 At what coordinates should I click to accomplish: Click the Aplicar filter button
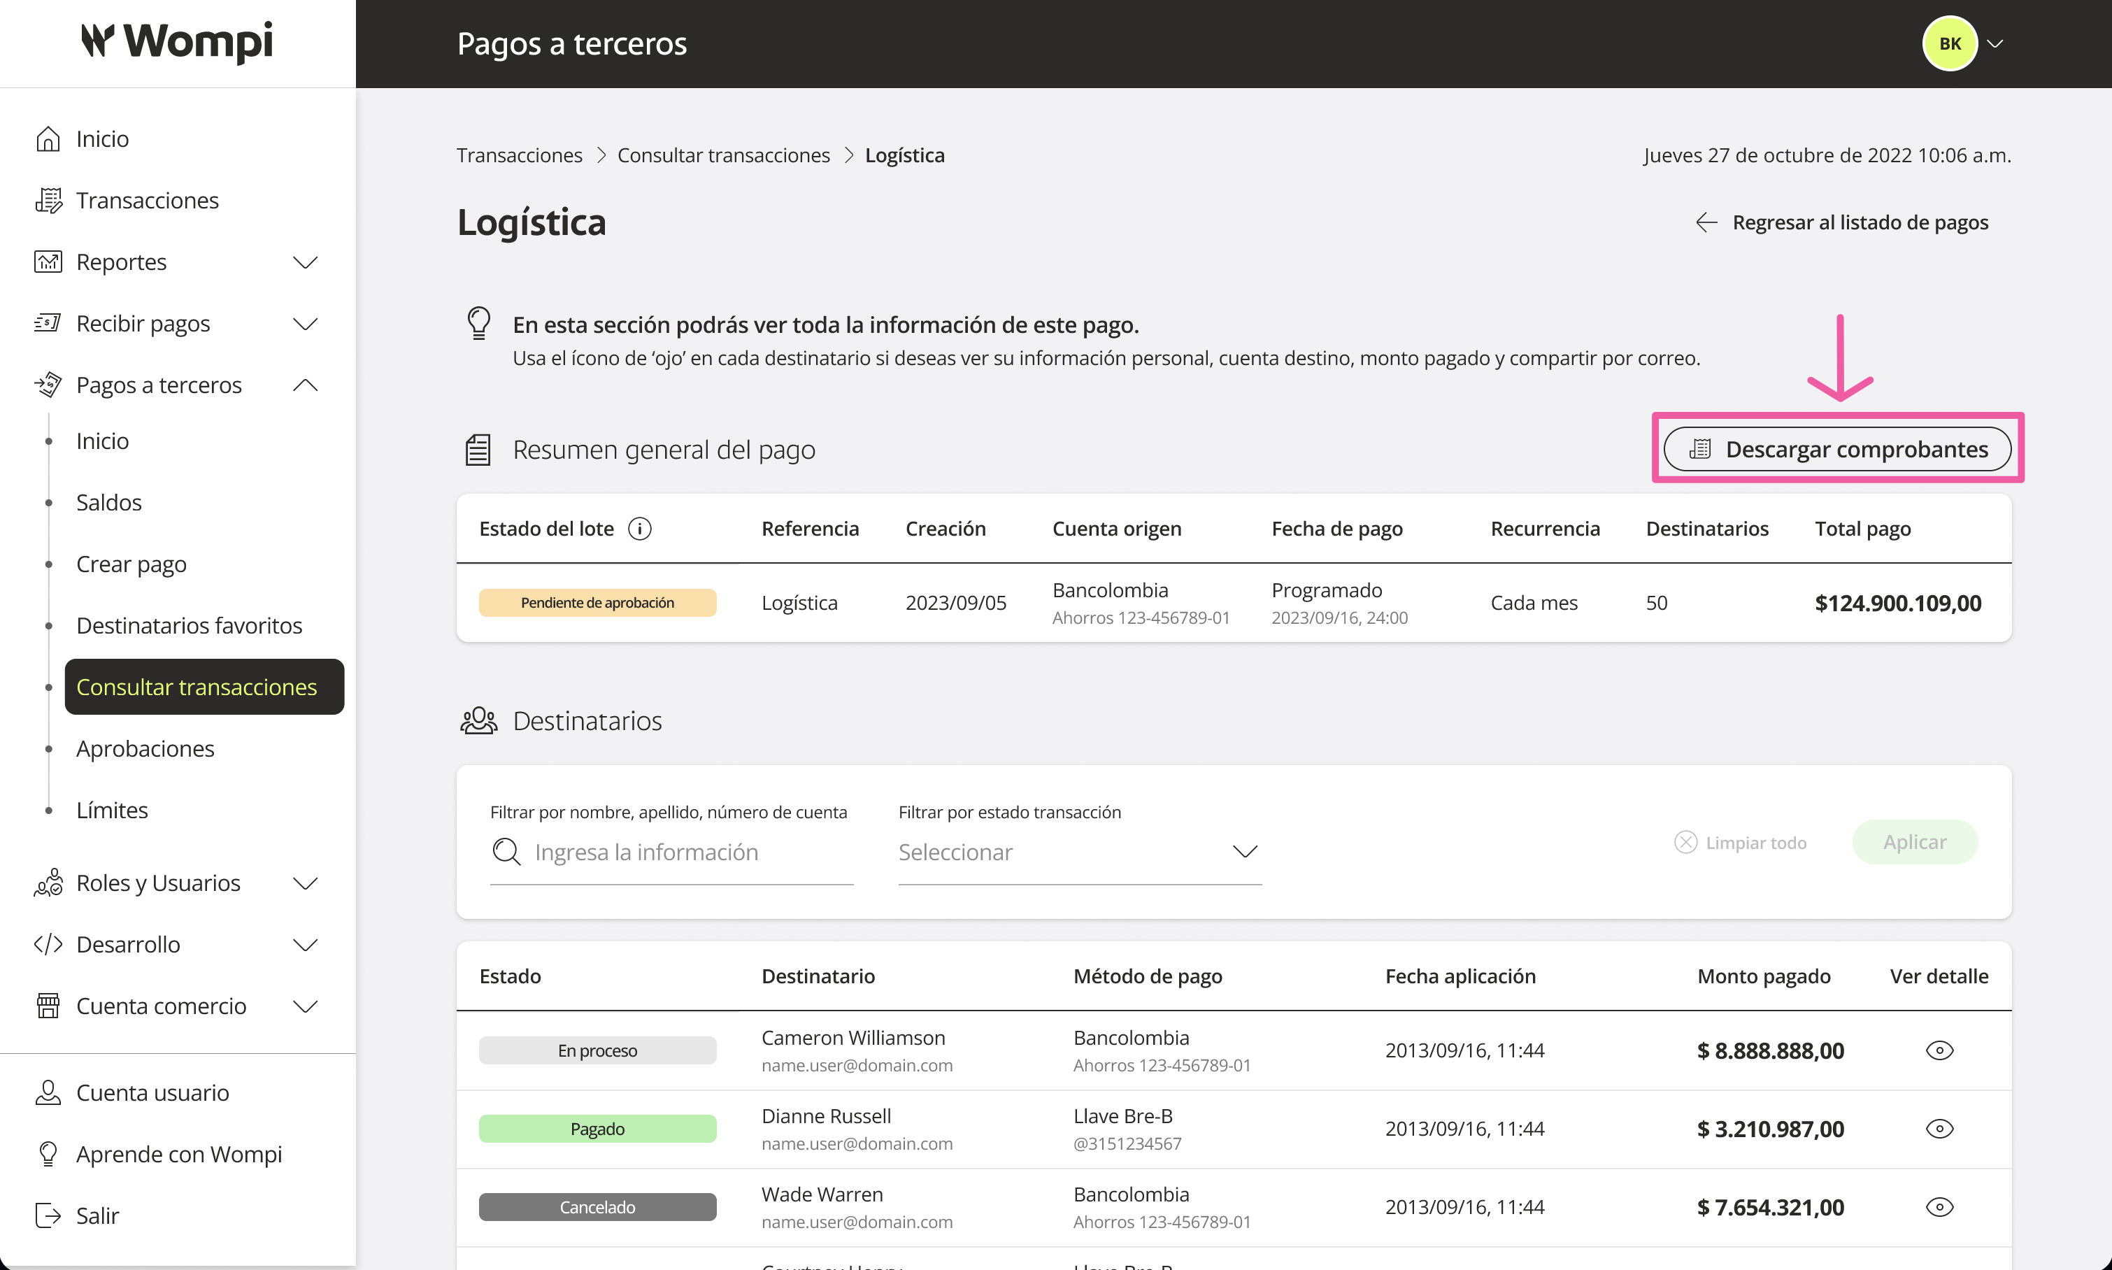click(1914, 842)
